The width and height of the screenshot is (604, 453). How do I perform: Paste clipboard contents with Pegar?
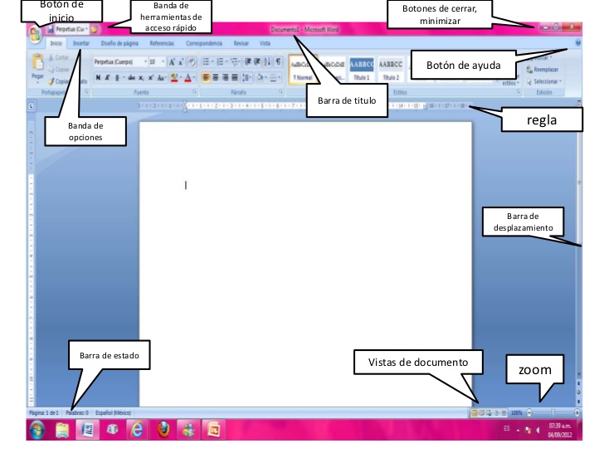(37, 69)
